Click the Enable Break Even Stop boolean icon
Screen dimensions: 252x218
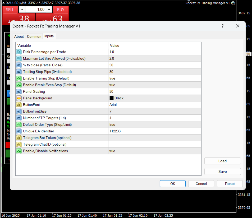pos(19,85)
